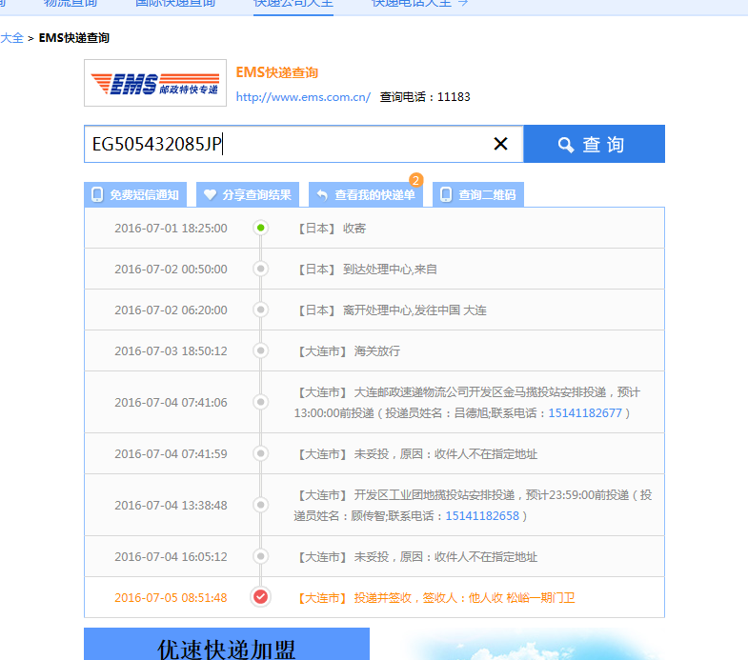Select the 查询二维码 tab
748x660 pixels.
pos(478,194)
